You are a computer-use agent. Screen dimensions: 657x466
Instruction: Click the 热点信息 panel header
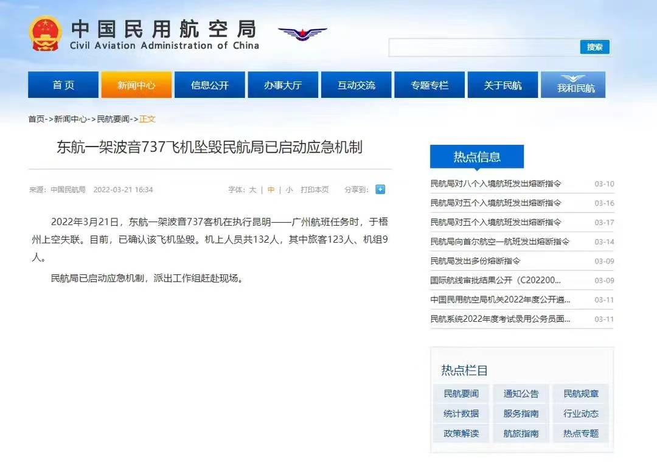(477, 157)
